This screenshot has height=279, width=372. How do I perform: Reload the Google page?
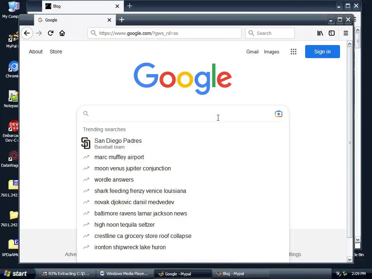point(50,33)
